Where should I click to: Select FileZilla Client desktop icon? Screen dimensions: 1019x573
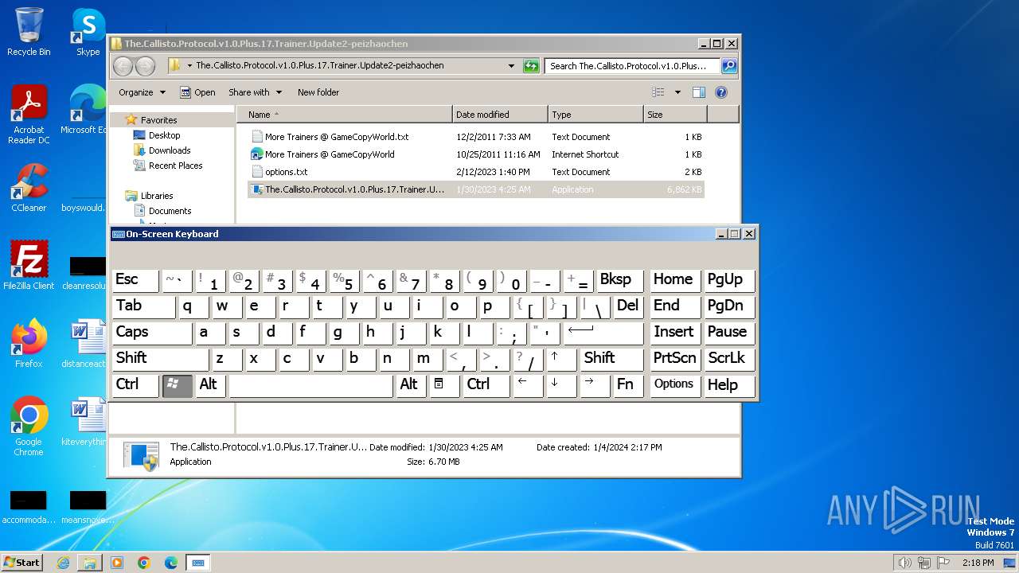[29, 265]
